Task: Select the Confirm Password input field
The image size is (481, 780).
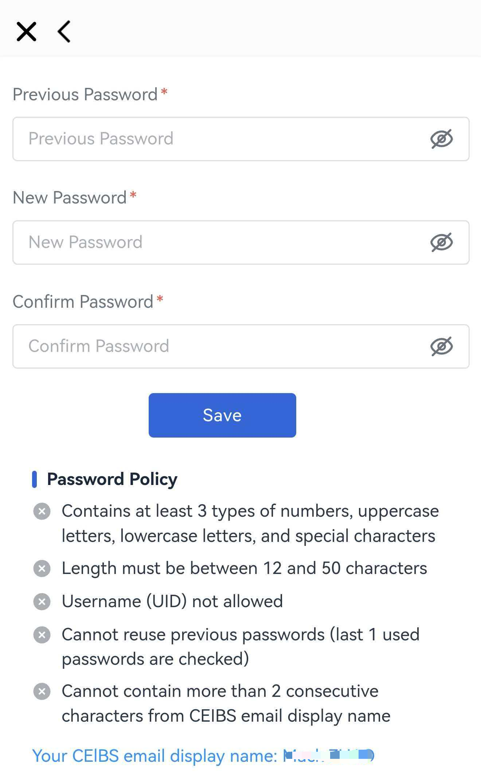Action: (219, 346)
